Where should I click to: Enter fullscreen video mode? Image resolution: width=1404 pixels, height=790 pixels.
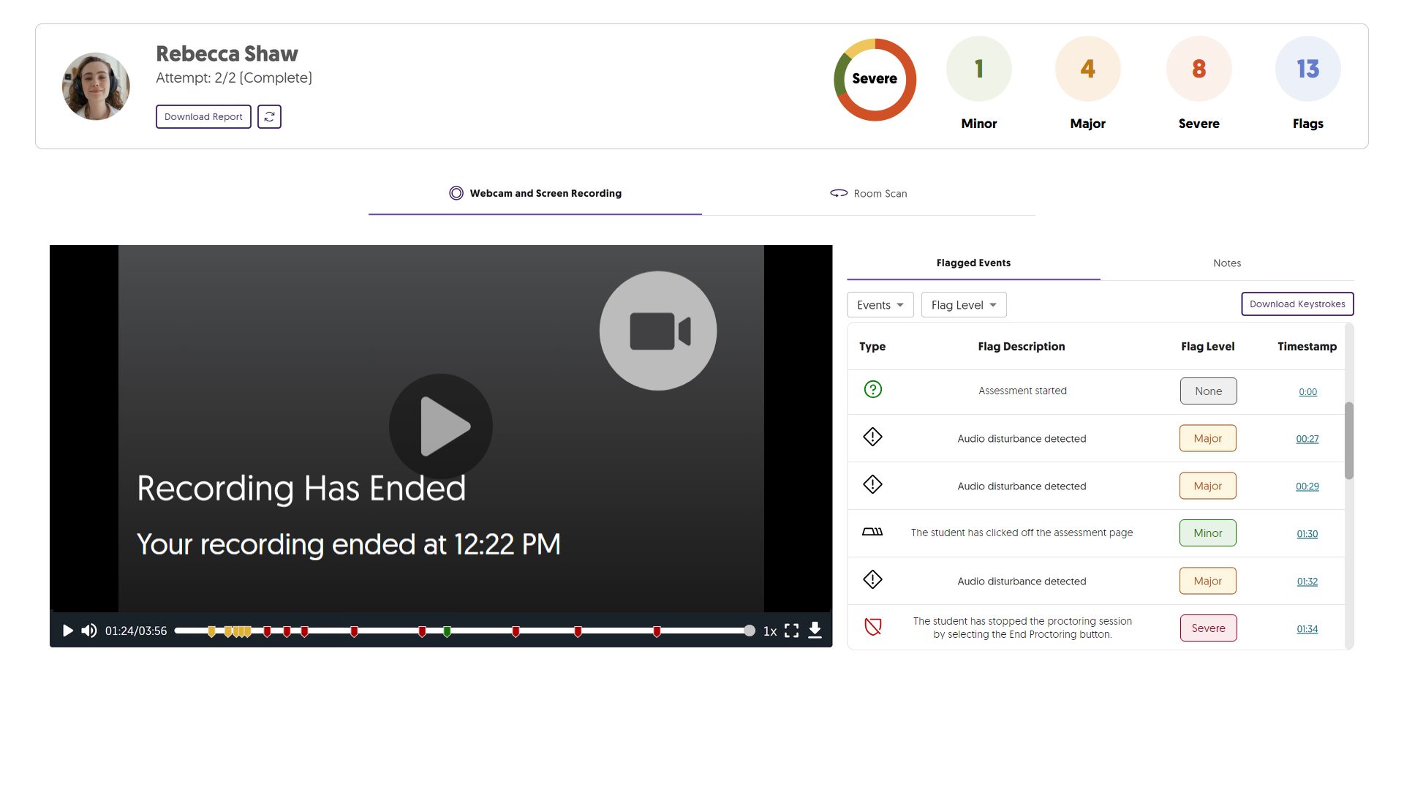(791, 631)
